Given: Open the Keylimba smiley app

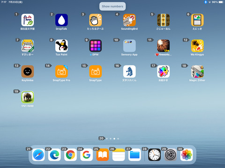Looking at the screenshot, I should tap(28, 71).
